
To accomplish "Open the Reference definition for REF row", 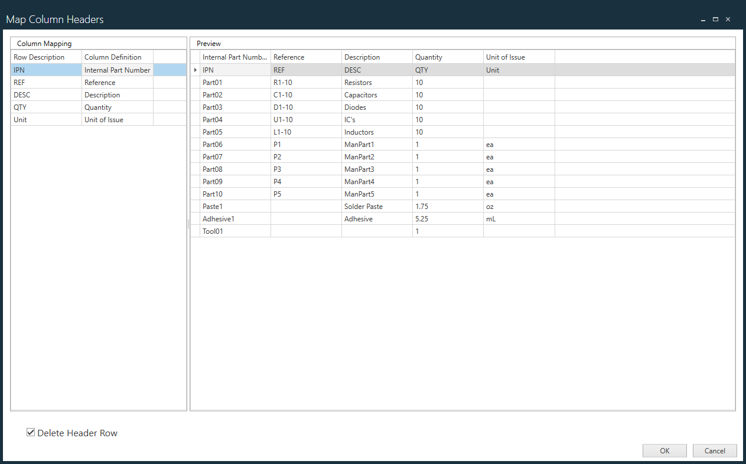I will click(117, 82).
